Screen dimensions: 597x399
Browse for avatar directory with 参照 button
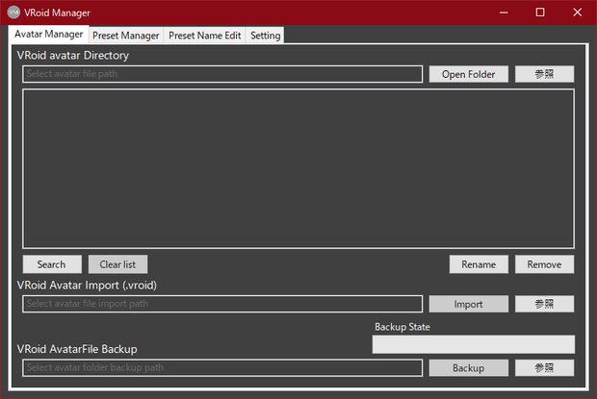coord(544,74)
